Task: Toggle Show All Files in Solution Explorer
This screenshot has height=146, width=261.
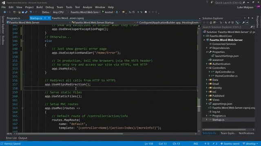Action: click(232, 23)
